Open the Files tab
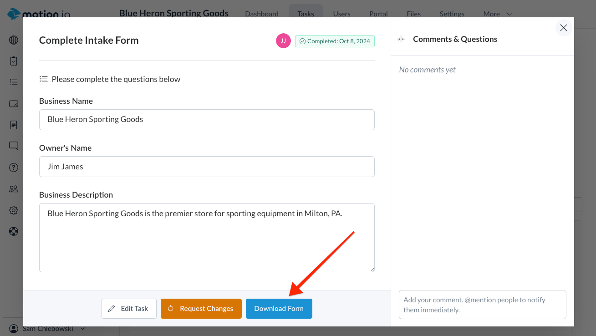The image size is (596, 336). point(413,14)
